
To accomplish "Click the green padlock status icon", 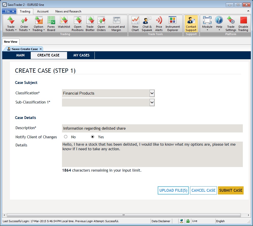I will coord(188,221).
